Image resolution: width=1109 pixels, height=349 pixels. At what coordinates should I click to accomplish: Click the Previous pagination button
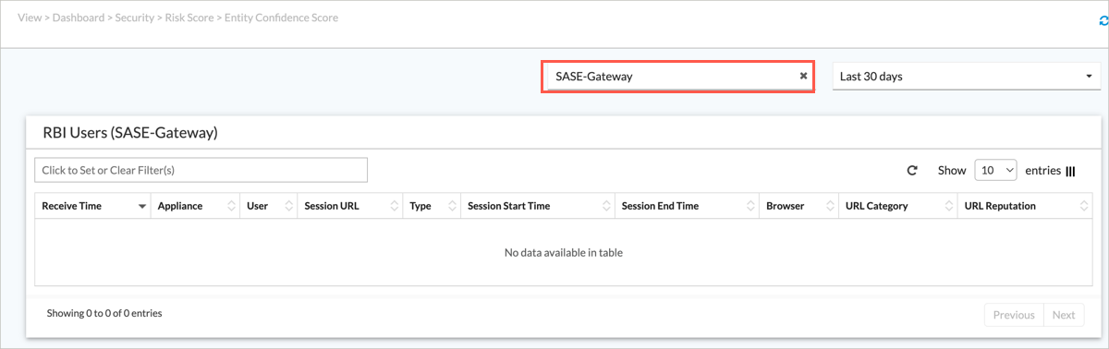(x=1014, y=315)
